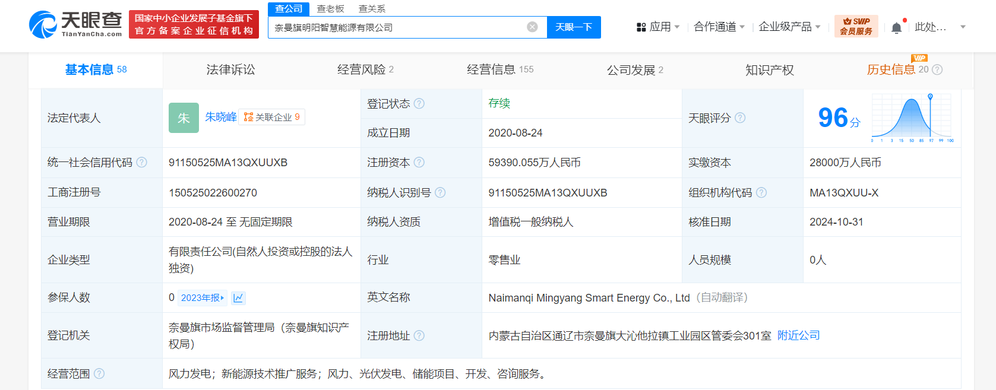Expand the 合作通道 dropdown
996x390 pixels.
point(719,27)
